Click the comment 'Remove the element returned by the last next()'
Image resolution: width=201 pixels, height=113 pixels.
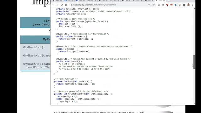coord(99,59)
